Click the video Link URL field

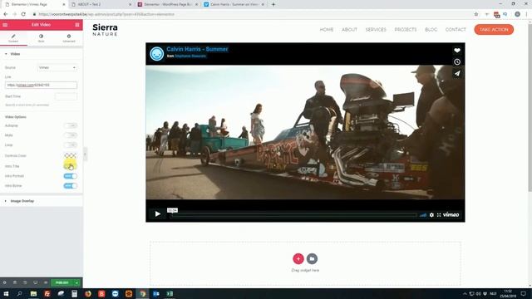click(x=41, y=85)
